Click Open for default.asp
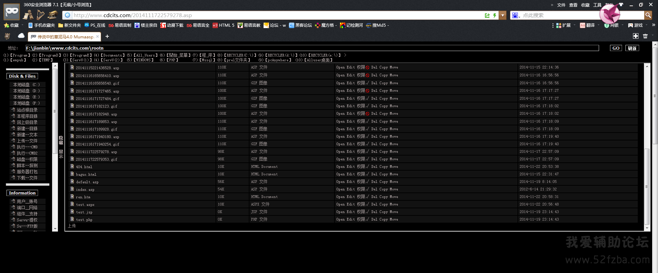Image resolution: width=658 pixels, height=273 pixels. pos(340,182)
